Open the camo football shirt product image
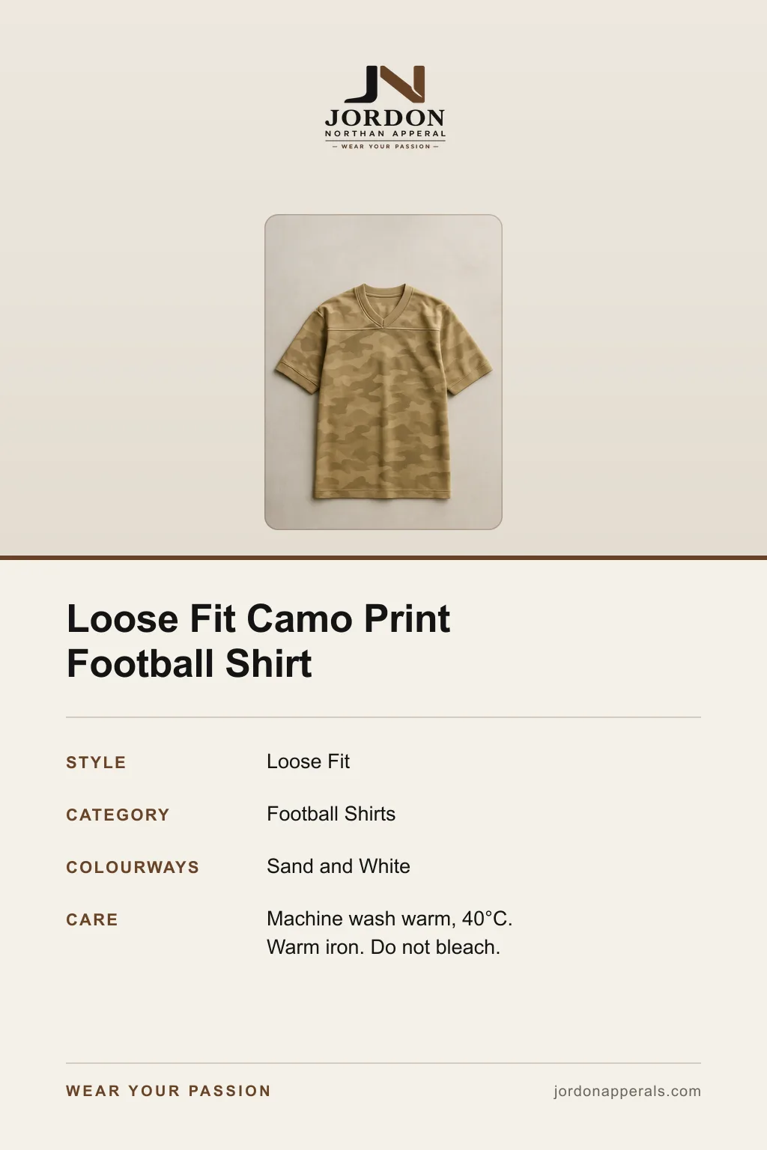Image resolution: width=767 pixels, height=1150 pixels. tap(383, 372)
